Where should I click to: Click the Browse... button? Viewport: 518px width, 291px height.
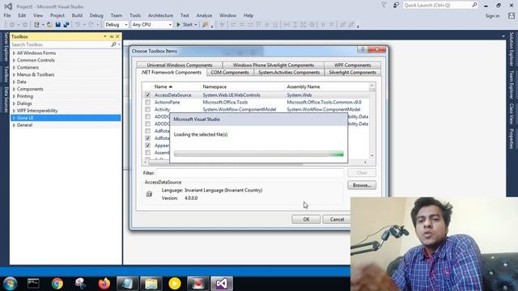[362, 185]
